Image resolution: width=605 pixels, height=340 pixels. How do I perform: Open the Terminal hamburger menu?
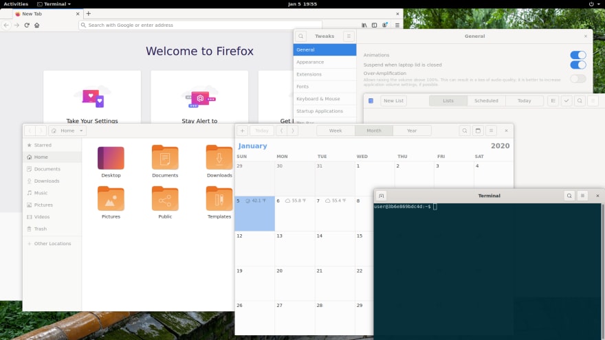click(582, 196)
